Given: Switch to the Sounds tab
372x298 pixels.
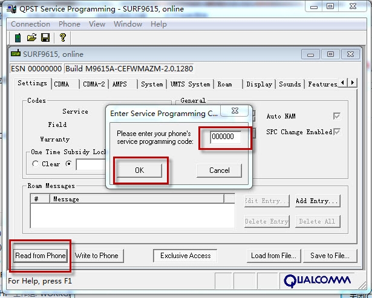Looking at the screenshot, I should pos(290,85).
